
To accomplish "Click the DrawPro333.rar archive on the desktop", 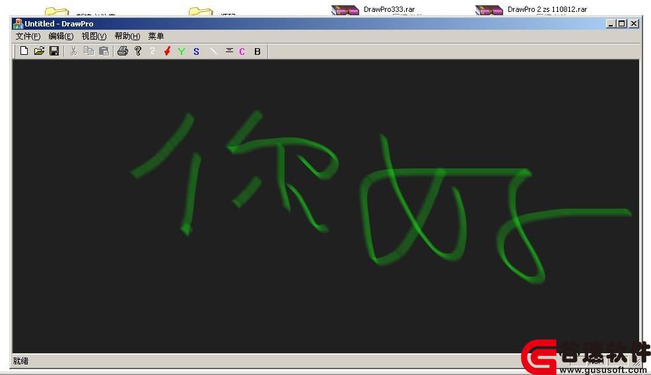I will coord(373,9).
